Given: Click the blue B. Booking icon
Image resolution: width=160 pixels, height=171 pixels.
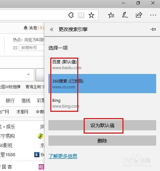Looking at the screenshot, I should coord(37,155).
